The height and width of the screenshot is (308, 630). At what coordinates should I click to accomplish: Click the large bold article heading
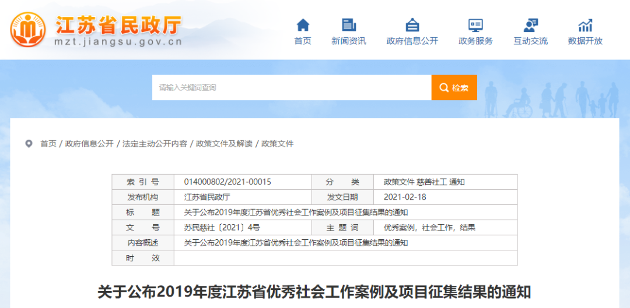314,292
